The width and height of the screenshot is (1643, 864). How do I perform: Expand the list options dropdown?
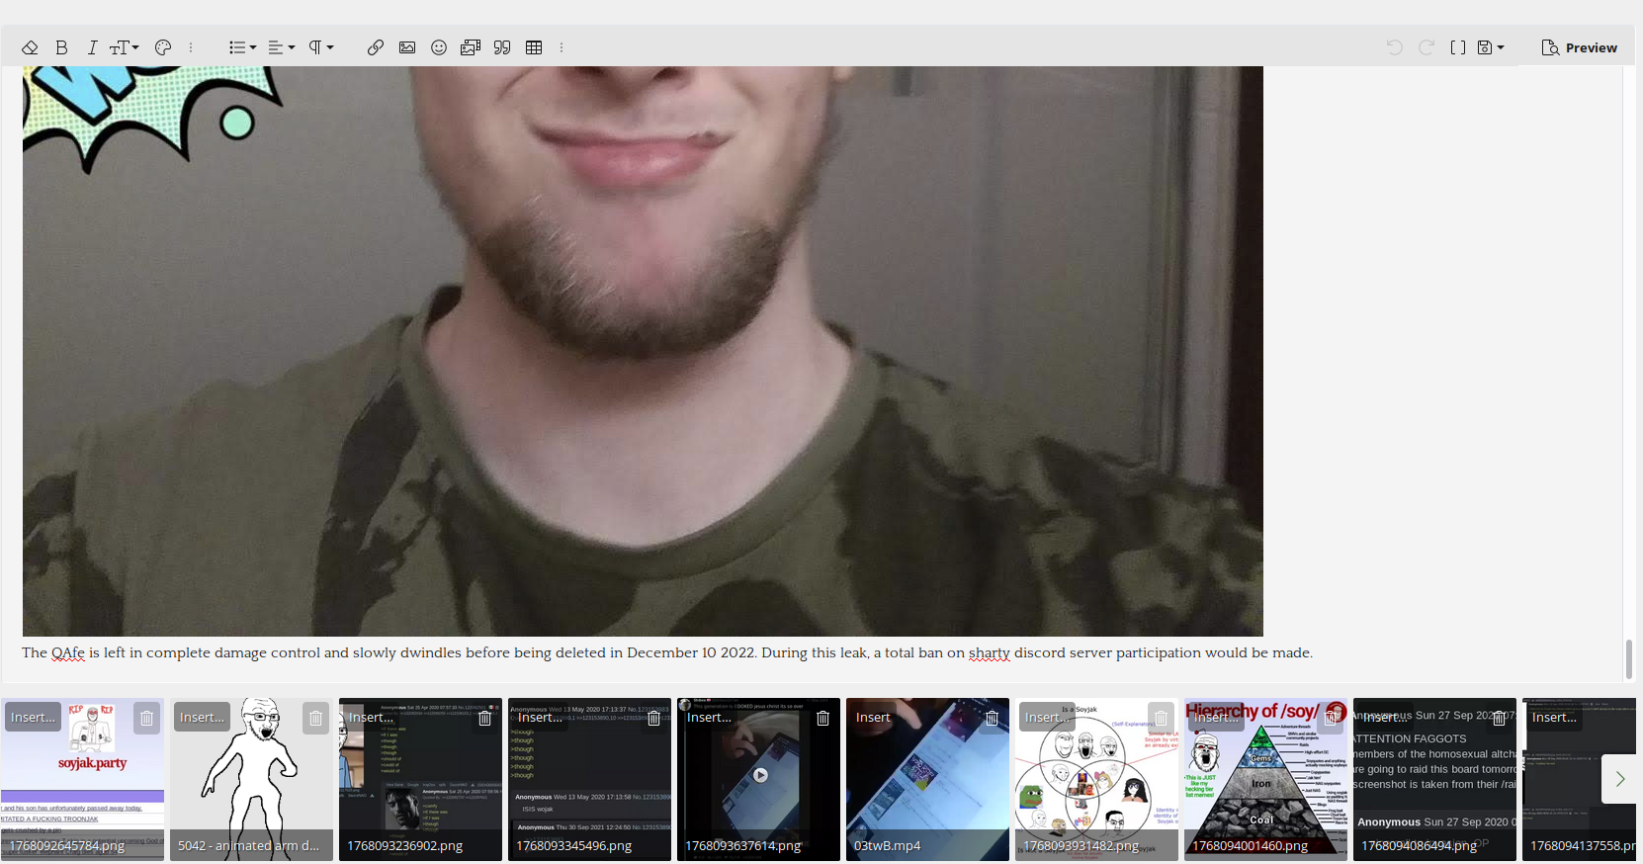point(242,47)
